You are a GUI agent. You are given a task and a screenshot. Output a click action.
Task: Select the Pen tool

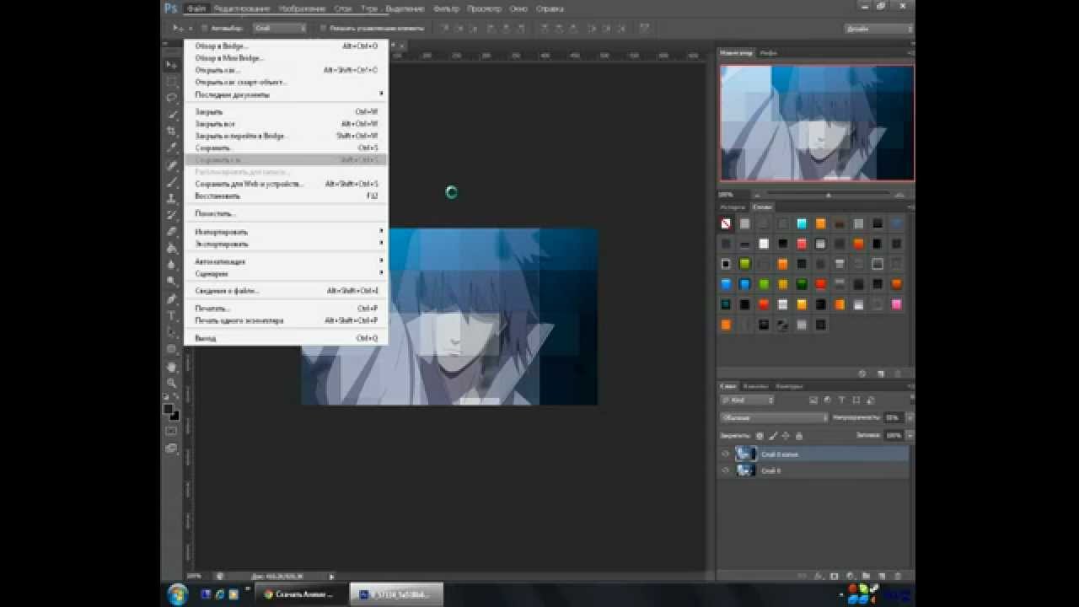click(x=172, y=298)
